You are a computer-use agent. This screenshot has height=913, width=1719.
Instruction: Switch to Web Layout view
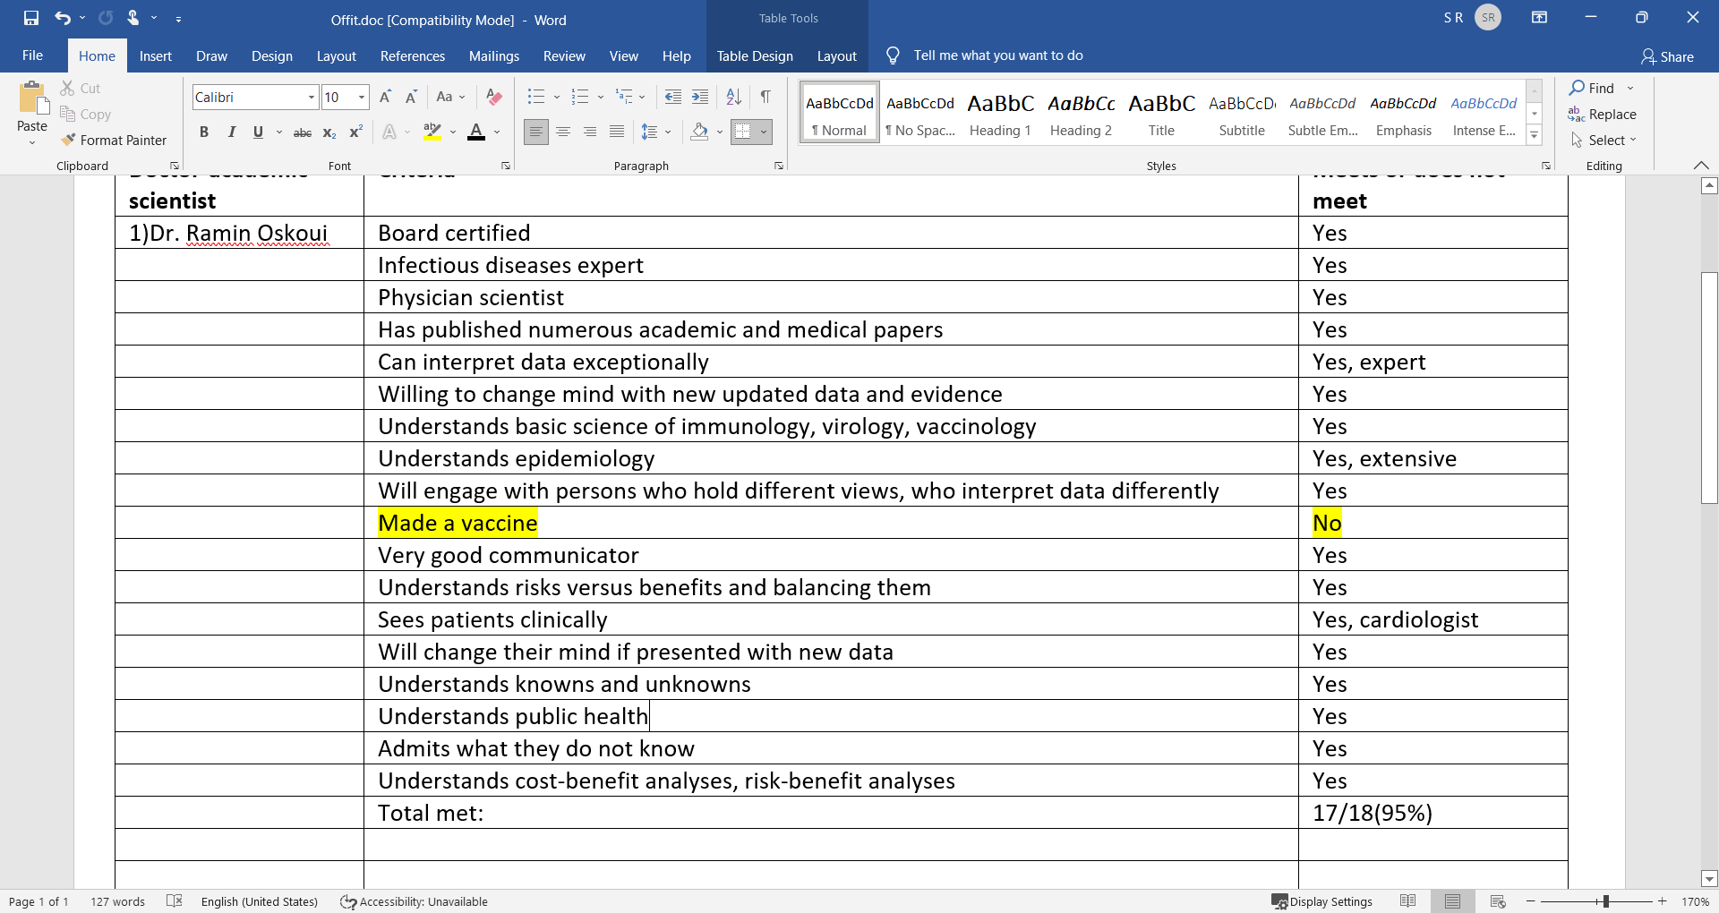[1498, 901]
